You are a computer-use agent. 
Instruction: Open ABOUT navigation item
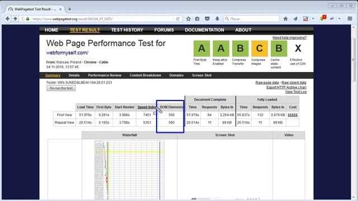(x=243, y=30)
